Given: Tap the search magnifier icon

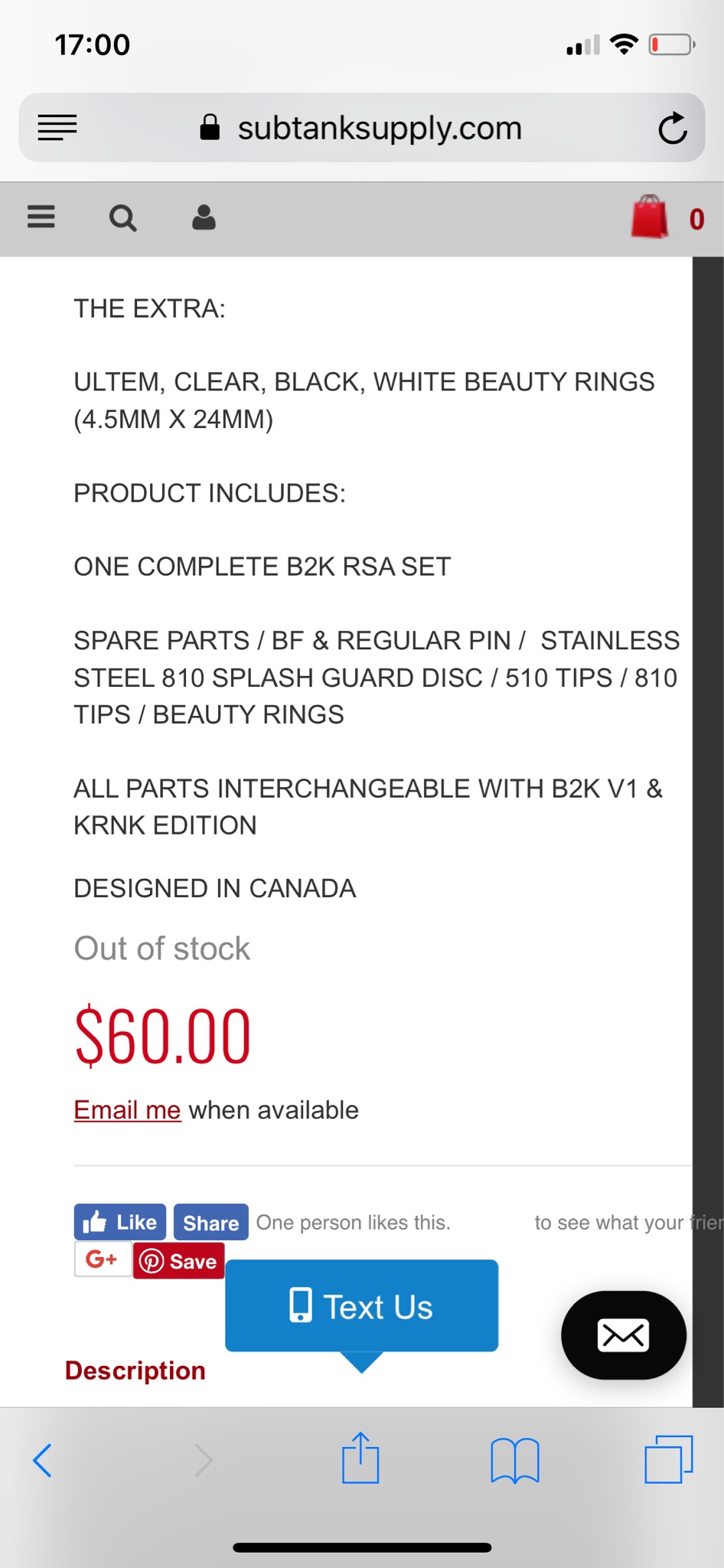Looking at the screenshot, I should pos(122,218).
